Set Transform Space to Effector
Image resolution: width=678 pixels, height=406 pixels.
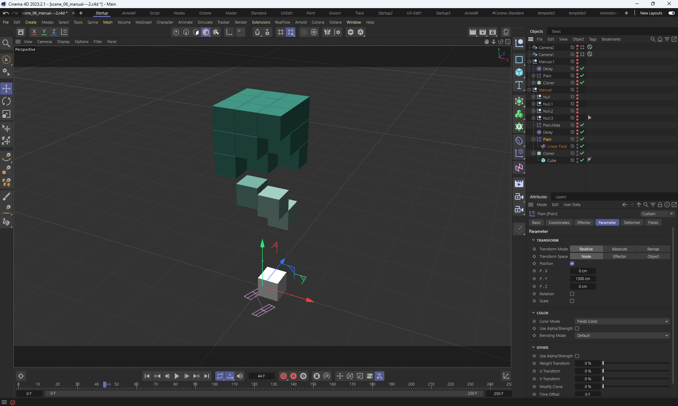point(619,256)
